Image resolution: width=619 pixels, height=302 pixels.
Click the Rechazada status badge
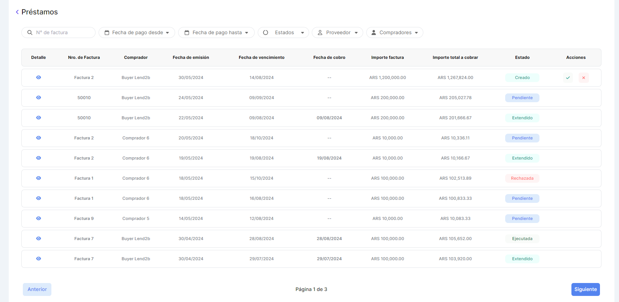click(x=522, y=178)
